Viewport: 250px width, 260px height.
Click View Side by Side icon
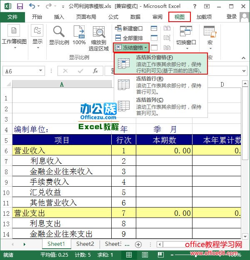(x=167, y=28)
